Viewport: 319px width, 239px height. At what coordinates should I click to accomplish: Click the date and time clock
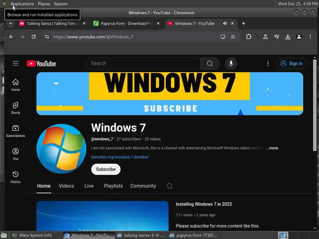coord(298,4)
